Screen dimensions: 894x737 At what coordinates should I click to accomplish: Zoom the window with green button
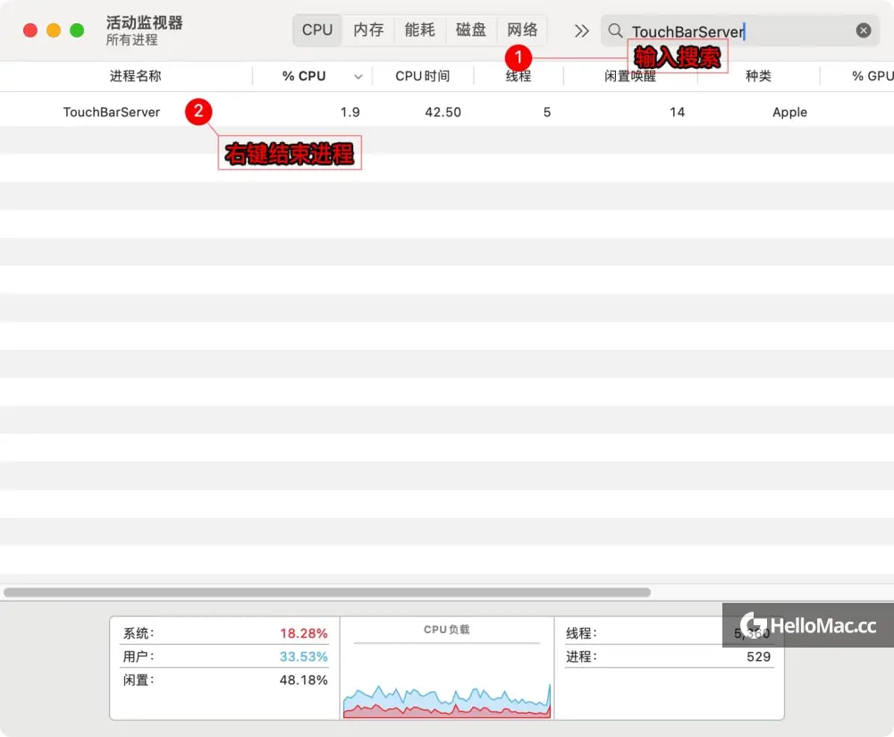coord(77,30)
